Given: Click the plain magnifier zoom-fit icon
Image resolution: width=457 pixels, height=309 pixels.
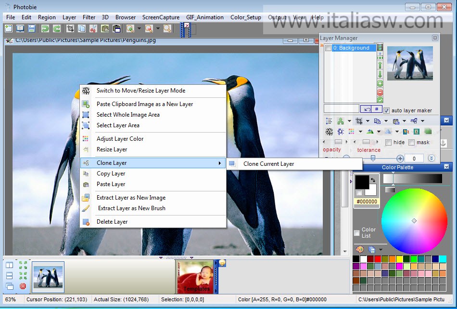Looking at the screenshot, I should (167, 28).
